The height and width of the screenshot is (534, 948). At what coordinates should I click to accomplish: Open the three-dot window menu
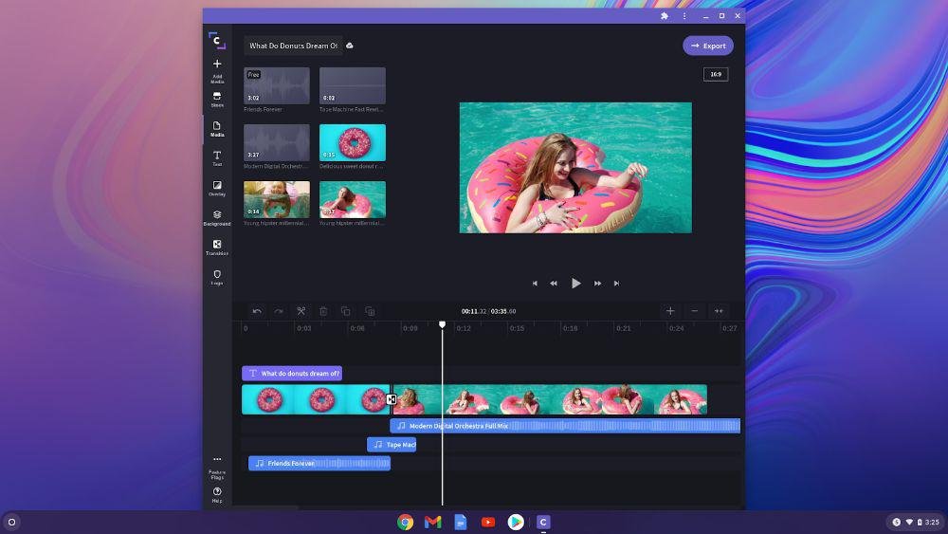click(684, 16)
